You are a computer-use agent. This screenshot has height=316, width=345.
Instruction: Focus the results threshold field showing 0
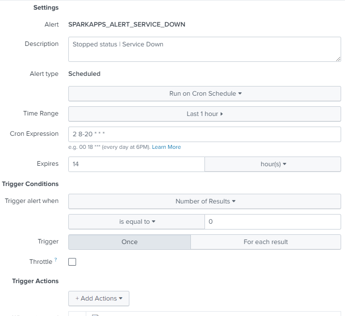click(272, 222)
